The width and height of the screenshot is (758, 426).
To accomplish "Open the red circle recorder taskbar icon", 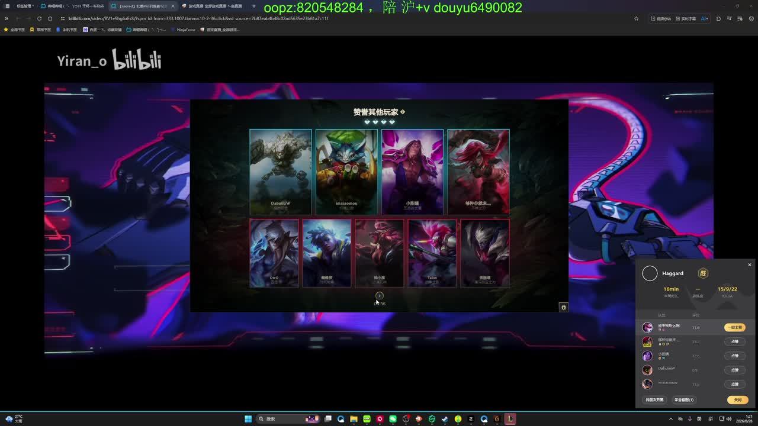I will click(x=380, y=419).
